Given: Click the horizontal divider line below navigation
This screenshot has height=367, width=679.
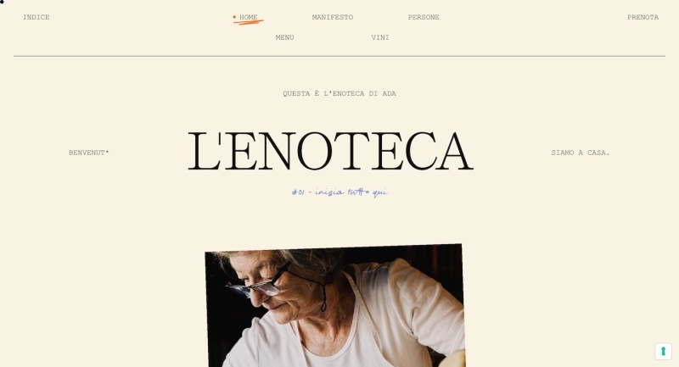Looking at the screenshot, I should [x=339, y=56].
